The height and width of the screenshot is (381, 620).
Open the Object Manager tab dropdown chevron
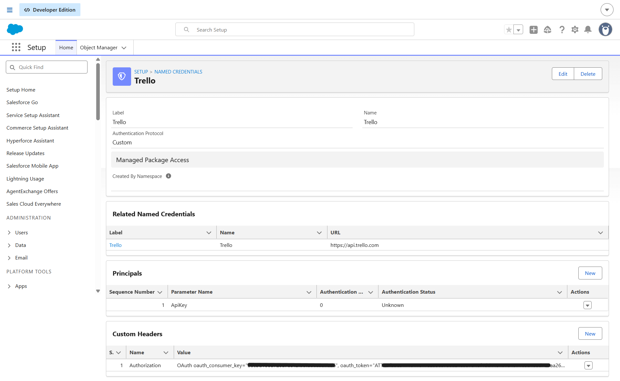[x=124, y=48]
